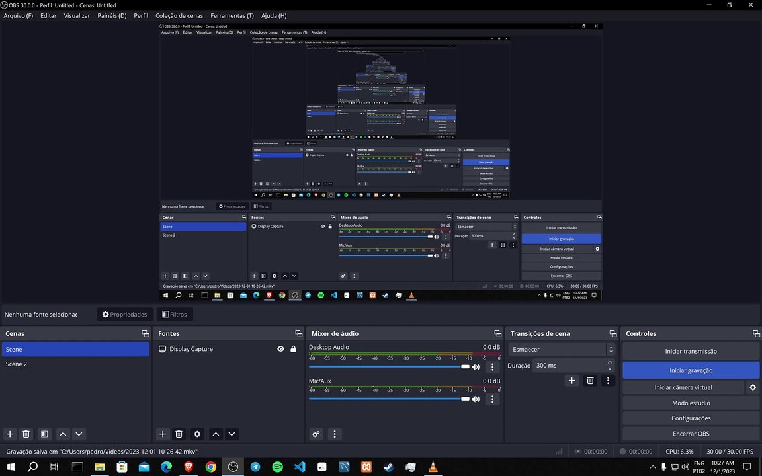Open the Editar menu
This screenshot has width=762, height=476.
click(48, 16)
